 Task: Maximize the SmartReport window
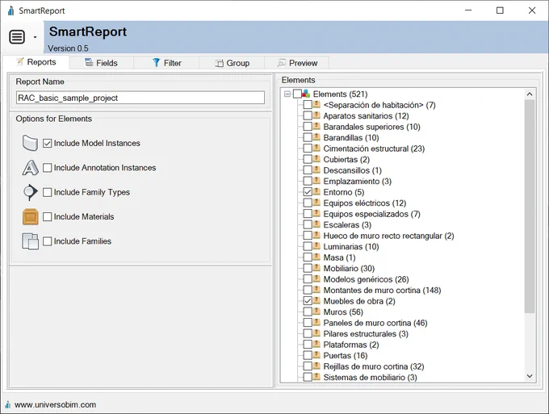pos(500,10)
